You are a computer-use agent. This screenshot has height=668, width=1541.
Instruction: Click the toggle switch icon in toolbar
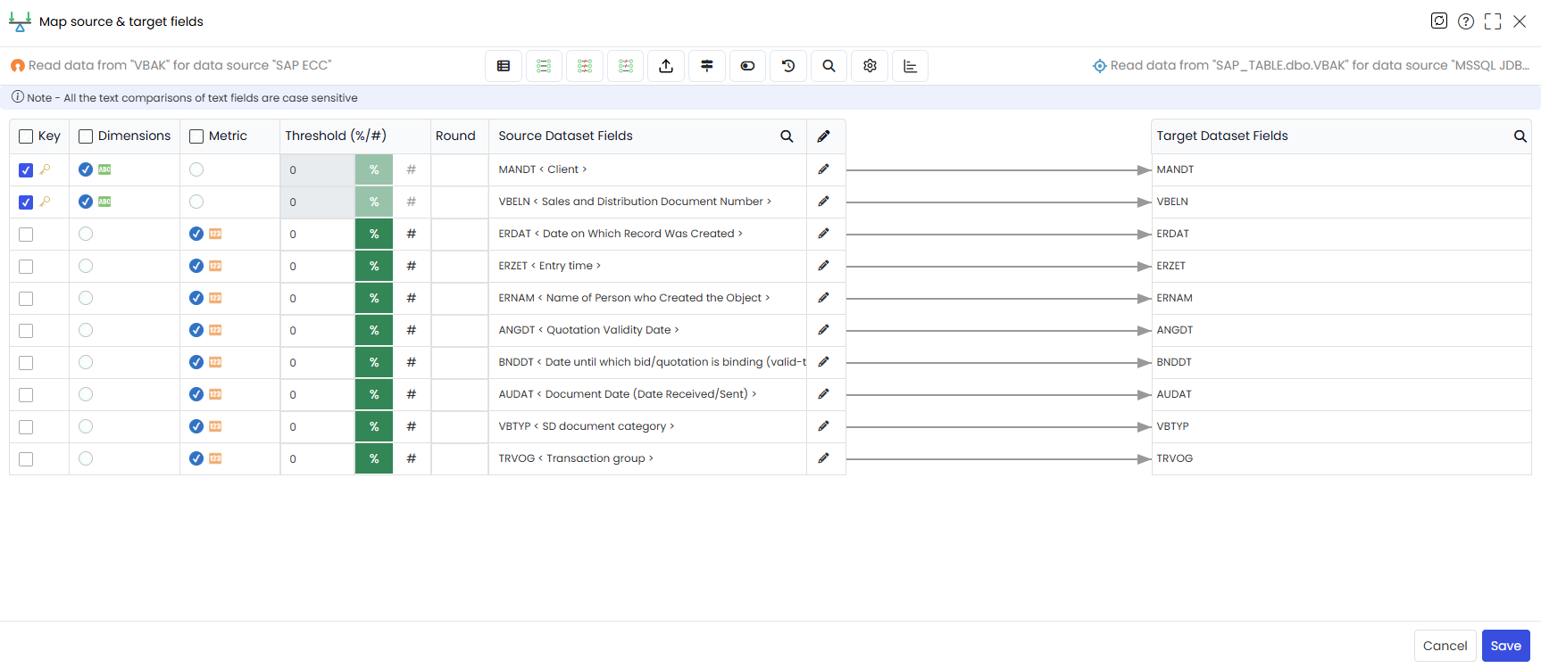[747, 66]
